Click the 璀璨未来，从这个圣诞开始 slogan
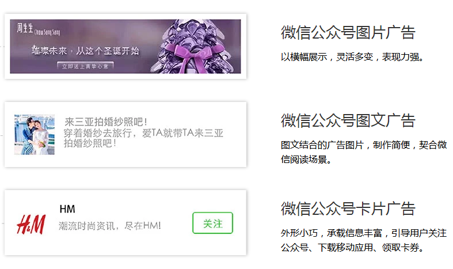 86,51
